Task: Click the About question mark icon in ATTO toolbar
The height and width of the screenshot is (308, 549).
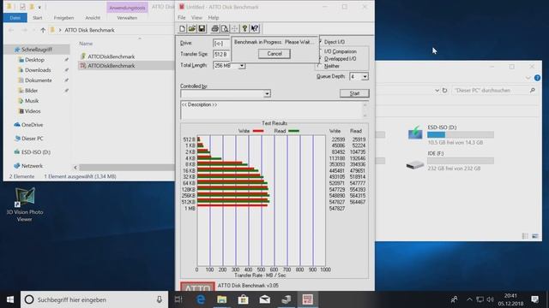Action: (244, 28)
